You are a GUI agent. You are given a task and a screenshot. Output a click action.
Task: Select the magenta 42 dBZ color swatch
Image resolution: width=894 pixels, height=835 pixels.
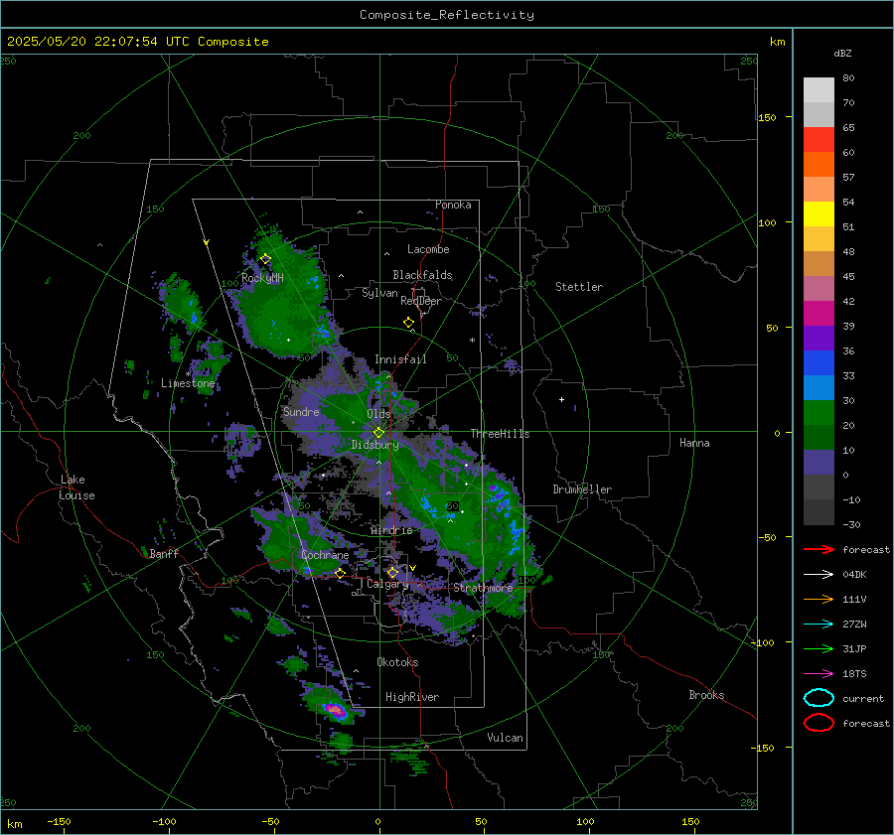pos(819,313)
